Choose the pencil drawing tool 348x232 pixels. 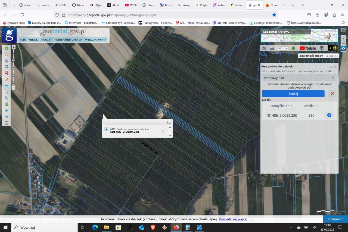[x=7, y=79]
